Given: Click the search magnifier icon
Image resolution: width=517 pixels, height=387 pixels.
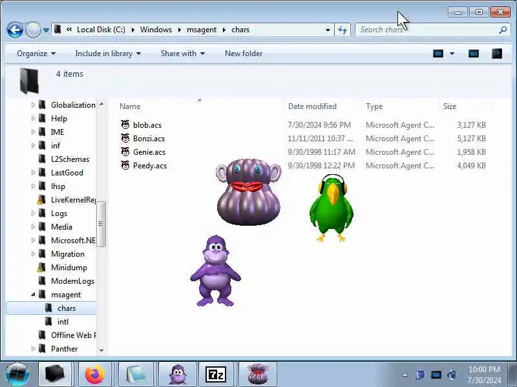Looking at the screenshot, I should [503, 30].
